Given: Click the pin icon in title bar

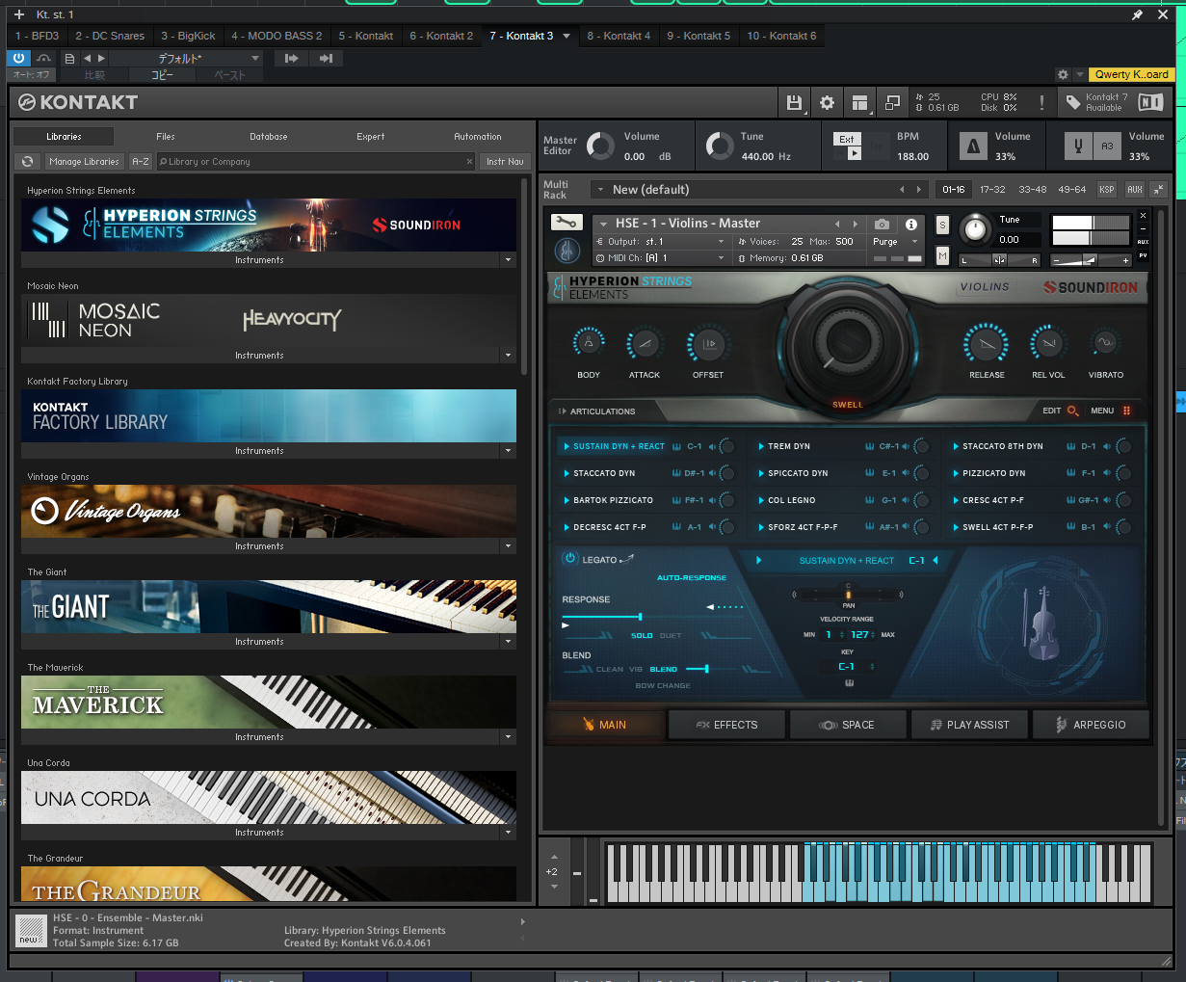Looking at the screenshot, I should [x=1137, y=14].
